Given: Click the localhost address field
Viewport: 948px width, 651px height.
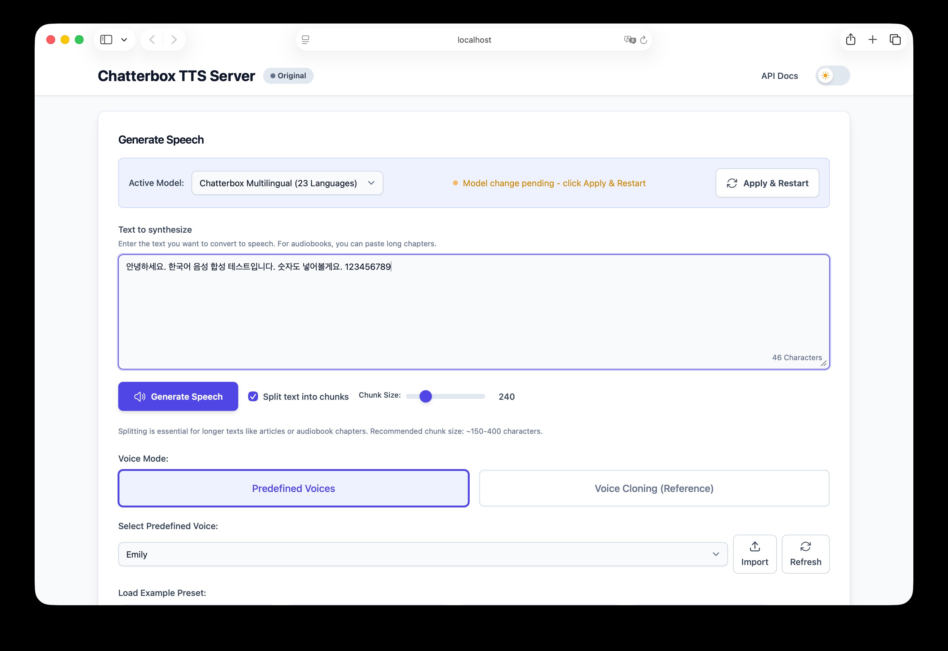Looking at the screenshot, I should pos(474,40).
